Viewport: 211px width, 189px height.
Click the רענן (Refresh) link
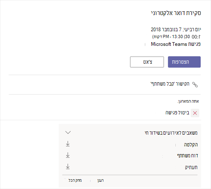coord(100,180)
